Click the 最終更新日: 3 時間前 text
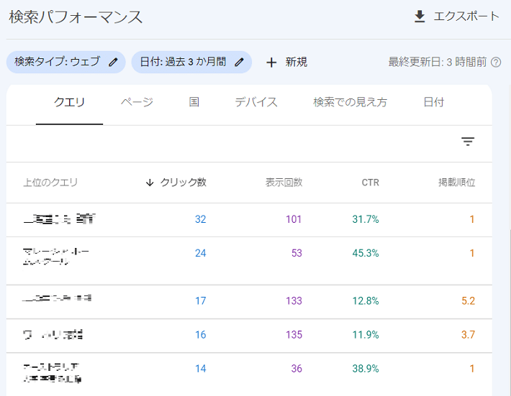 pos(438,62)
